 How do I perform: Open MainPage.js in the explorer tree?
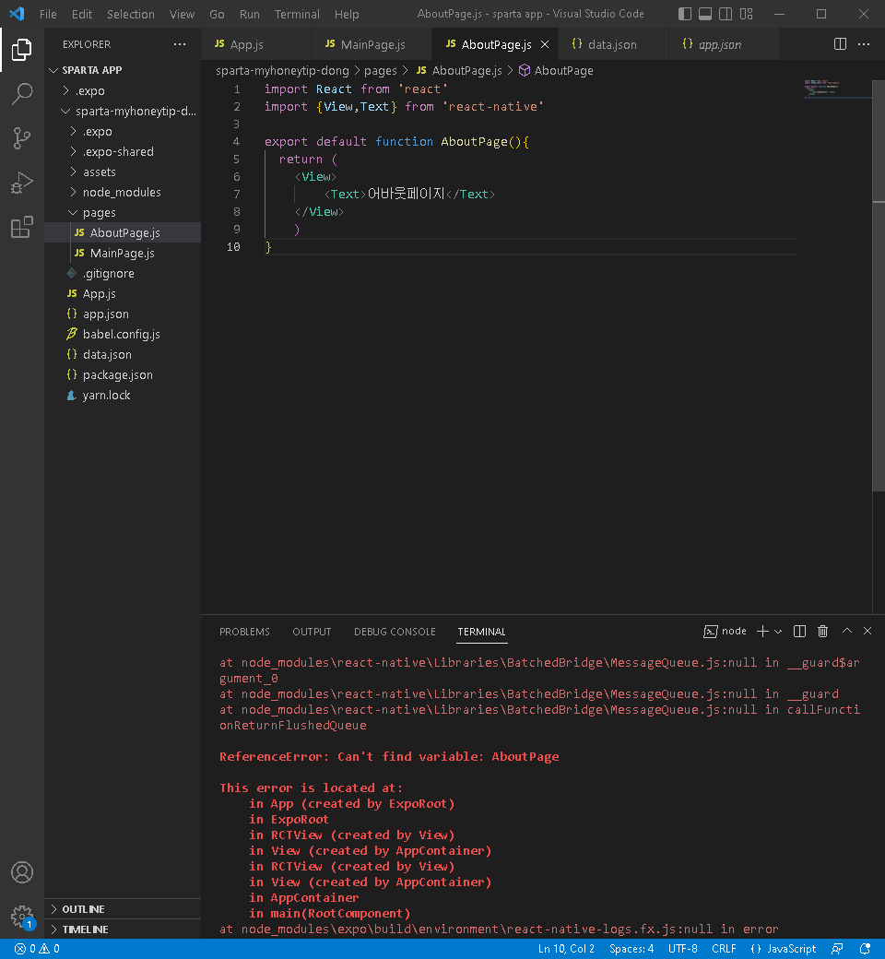[123, 254]
